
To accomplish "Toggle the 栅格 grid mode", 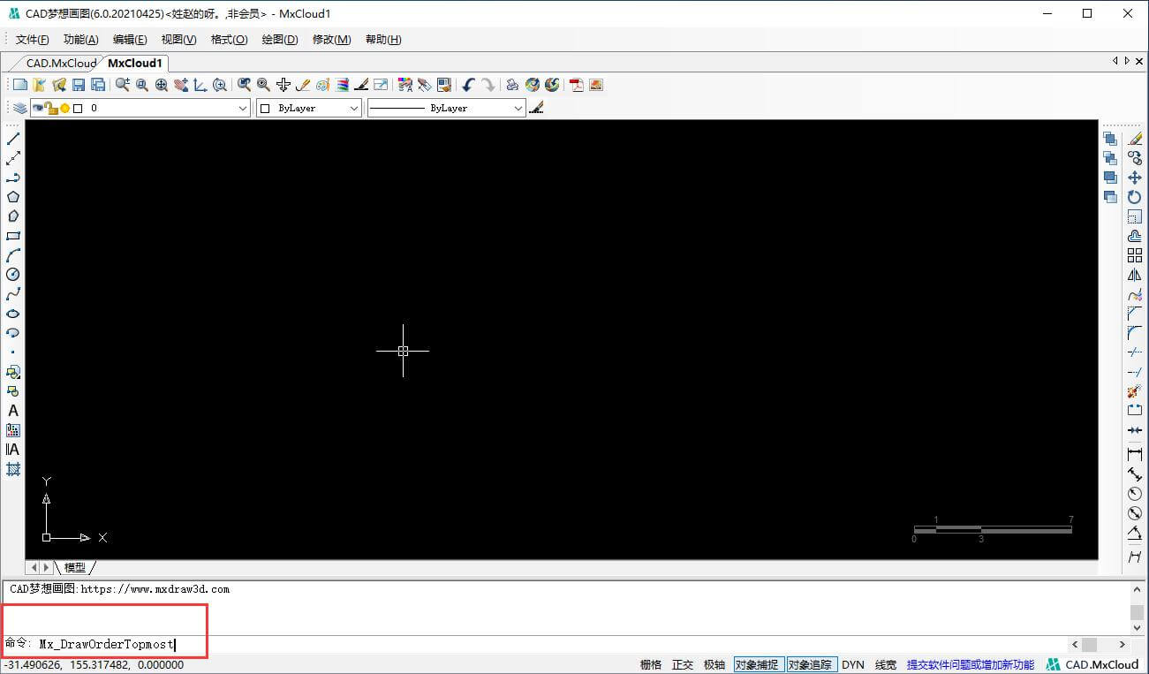I will [651, 665].
